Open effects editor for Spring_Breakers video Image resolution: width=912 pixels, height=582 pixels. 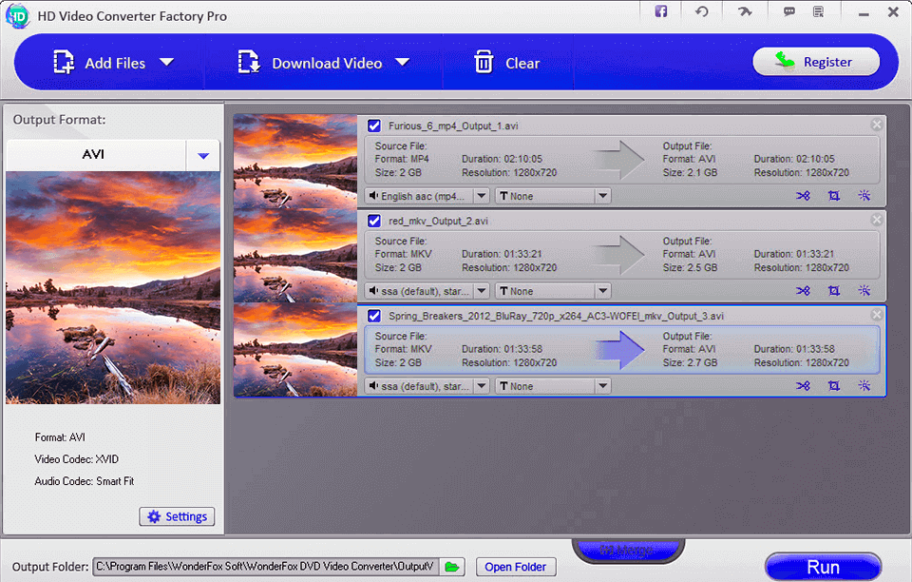click(x=863, y=386)
